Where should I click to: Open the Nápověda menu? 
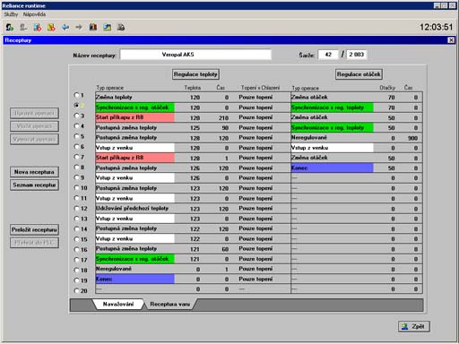34,14
